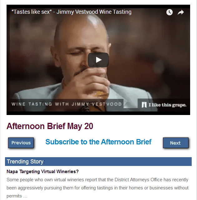Click the Watch Later clock icon
The height and width of the screenshot is (200, 197).
tap(169, 12)
